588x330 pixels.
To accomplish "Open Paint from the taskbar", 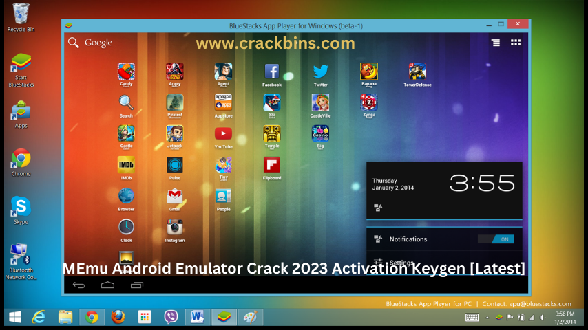I will click(250, 317).
